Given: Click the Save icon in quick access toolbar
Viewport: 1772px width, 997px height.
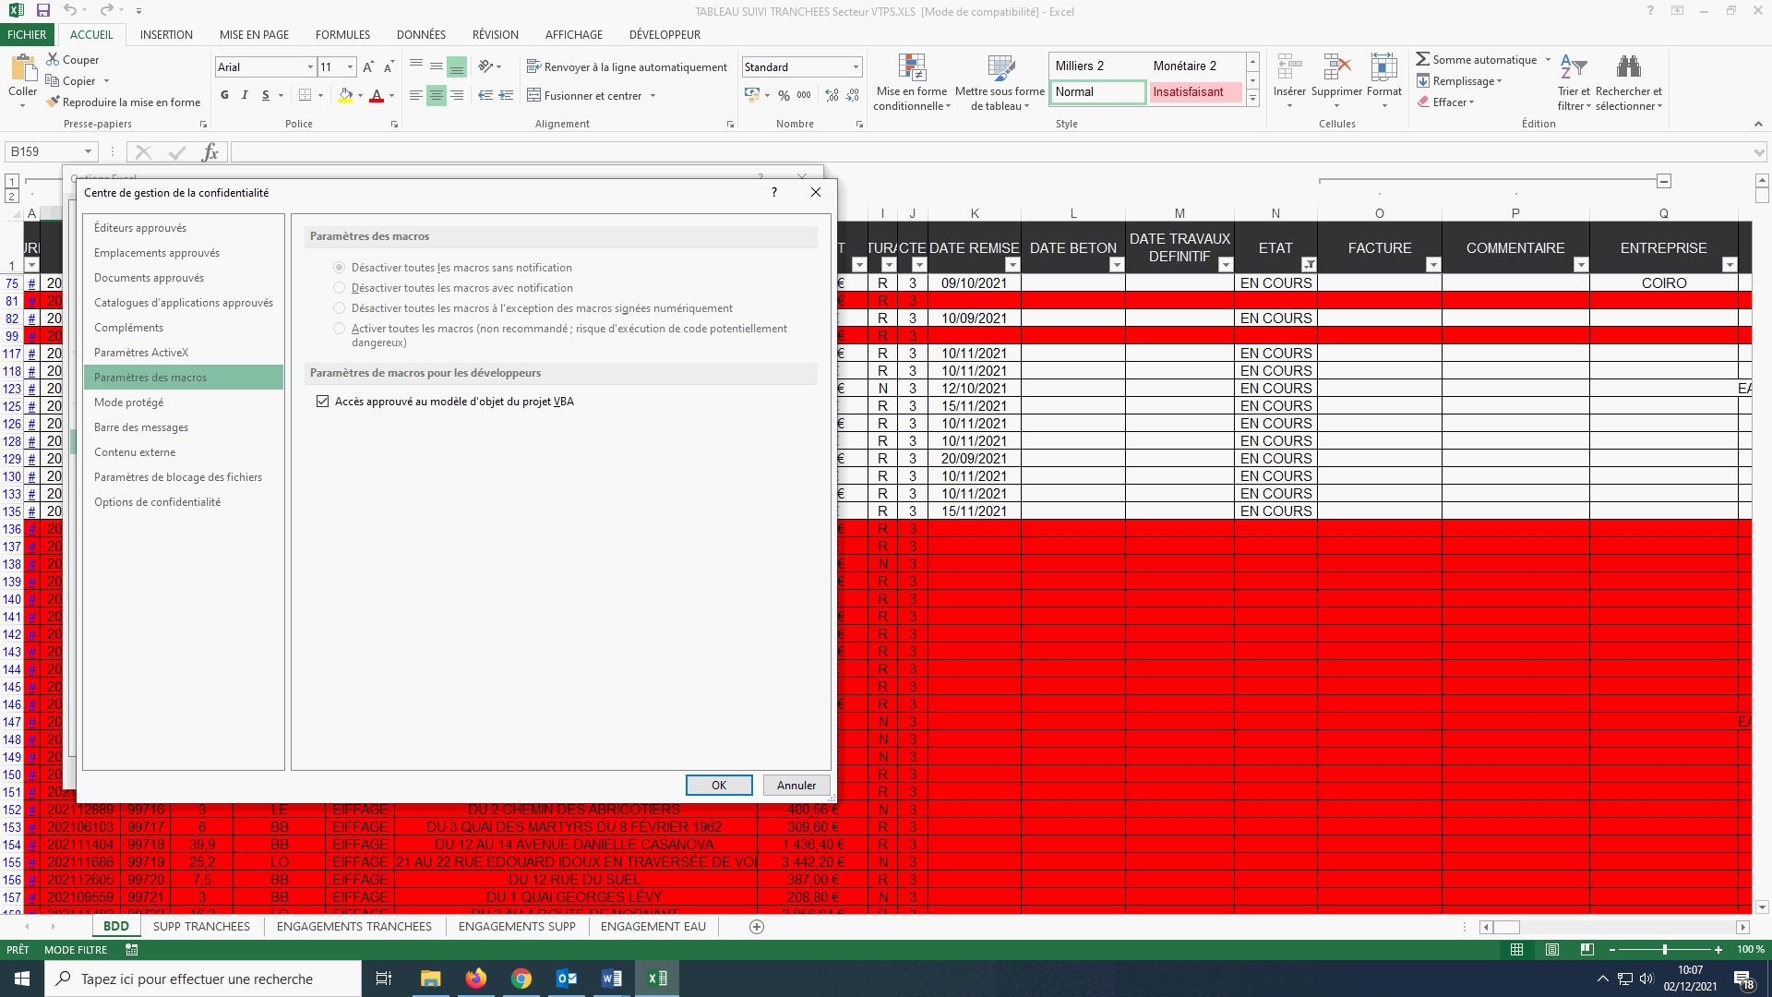Looking at the screenshot, I should (x=42, y=11).
